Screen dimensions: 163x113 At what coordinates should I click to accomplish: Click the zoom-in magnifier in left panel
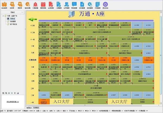(3, 93)
